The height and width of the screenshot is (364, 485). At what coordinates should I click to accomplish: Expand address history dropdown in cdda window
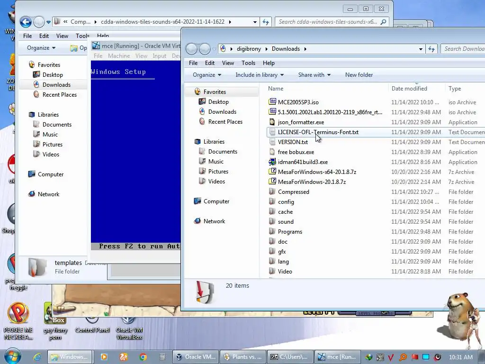tap(255, 22)
